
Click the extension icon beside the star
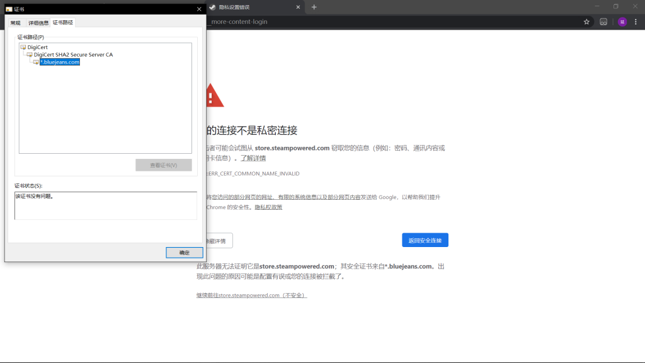pos(603,21)
